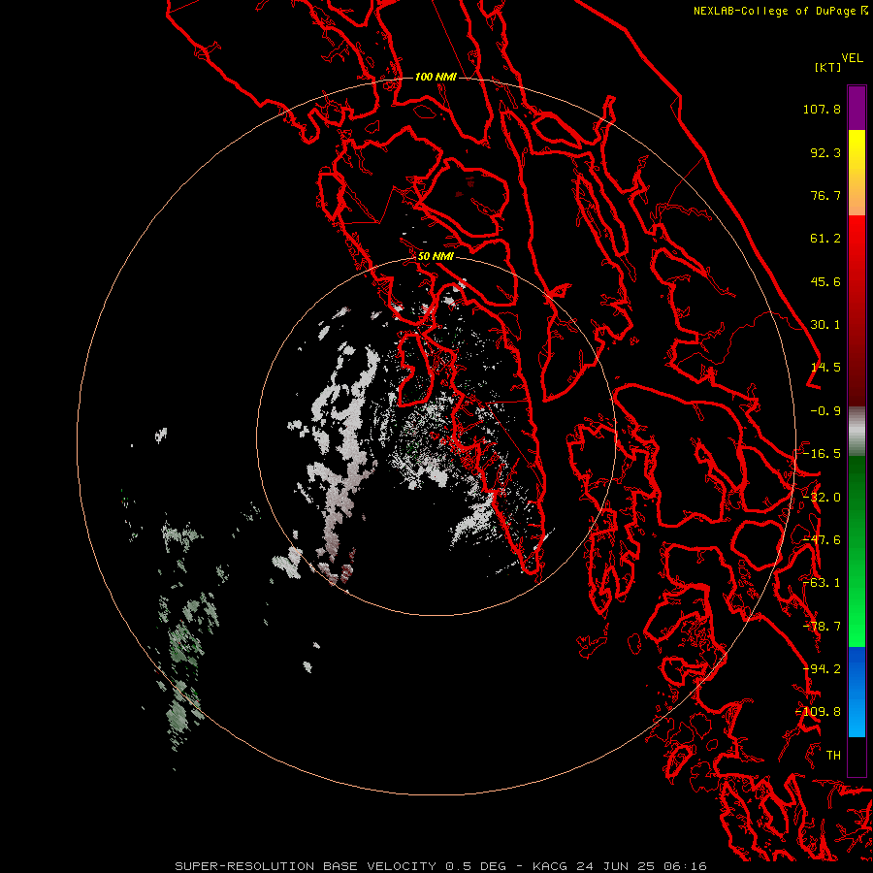Click the 107.8 legend value
Image resolution: width=873 pixels, height=873 pixels.
point(822,109)
